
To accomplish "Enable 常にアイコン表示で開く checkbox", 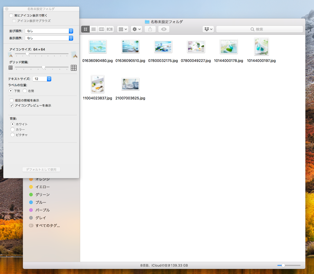I will [11, 15].
